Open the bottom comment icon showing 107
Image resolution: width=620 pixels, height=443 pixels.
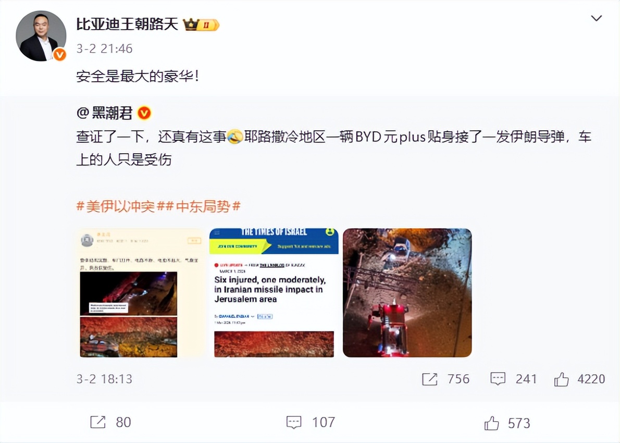[x=311, y=423]
